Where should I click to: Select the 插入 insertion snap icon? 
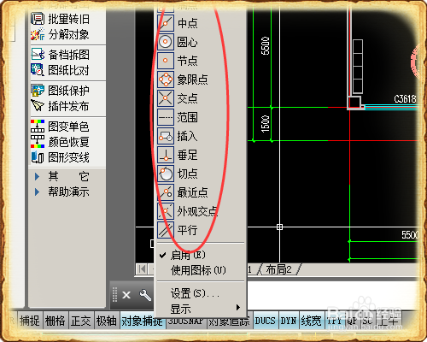coord(166,136)
